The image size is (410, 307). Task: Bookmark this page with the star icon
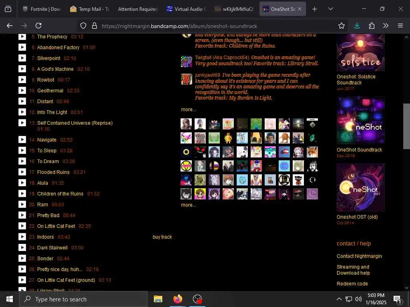(341, 26)
